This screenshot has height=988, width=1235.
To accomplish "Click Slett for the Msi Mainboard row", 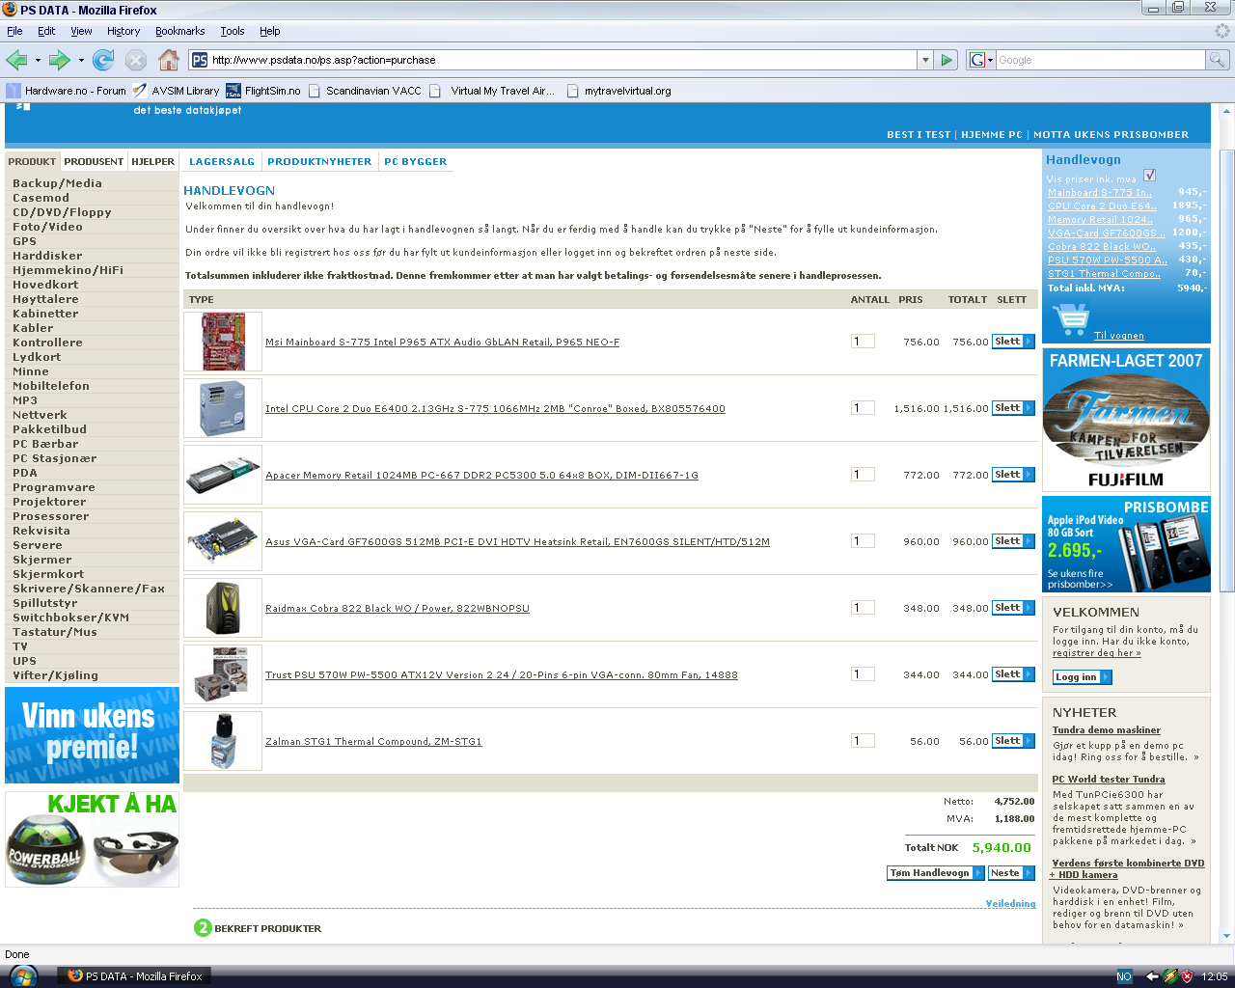I will click(x=1013, y=342).
